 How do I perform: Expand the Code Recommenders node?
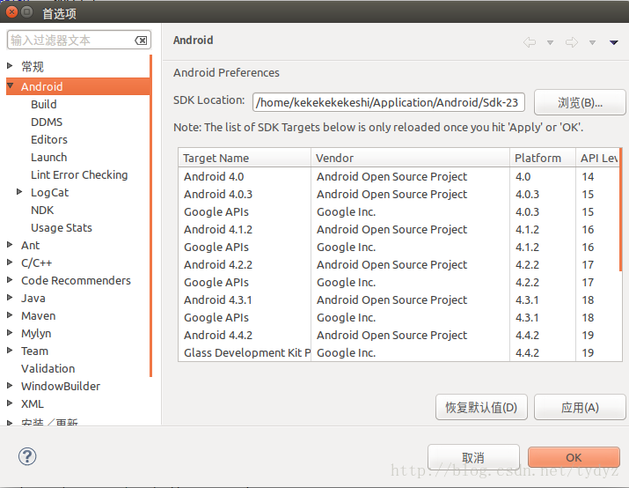click(10, 280)
